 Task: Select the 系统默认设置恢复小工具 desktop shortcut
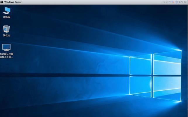coord(6,51)
